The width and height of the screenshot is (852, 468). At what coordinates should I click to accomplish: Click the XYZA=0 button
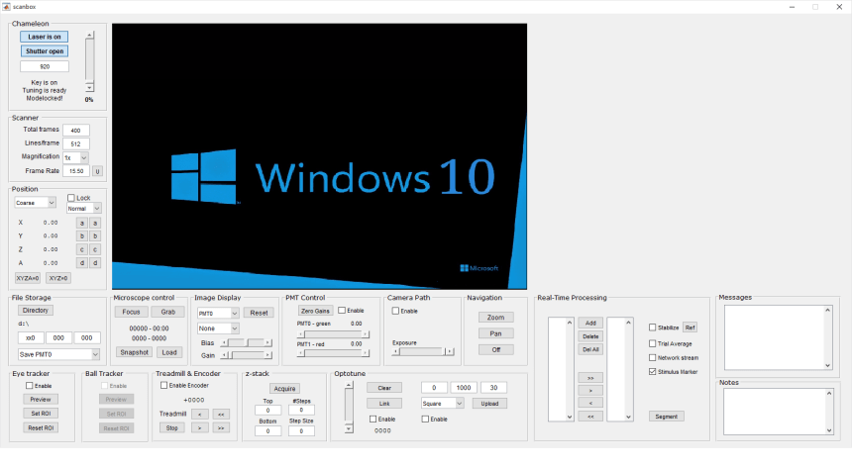pos(28,278)
